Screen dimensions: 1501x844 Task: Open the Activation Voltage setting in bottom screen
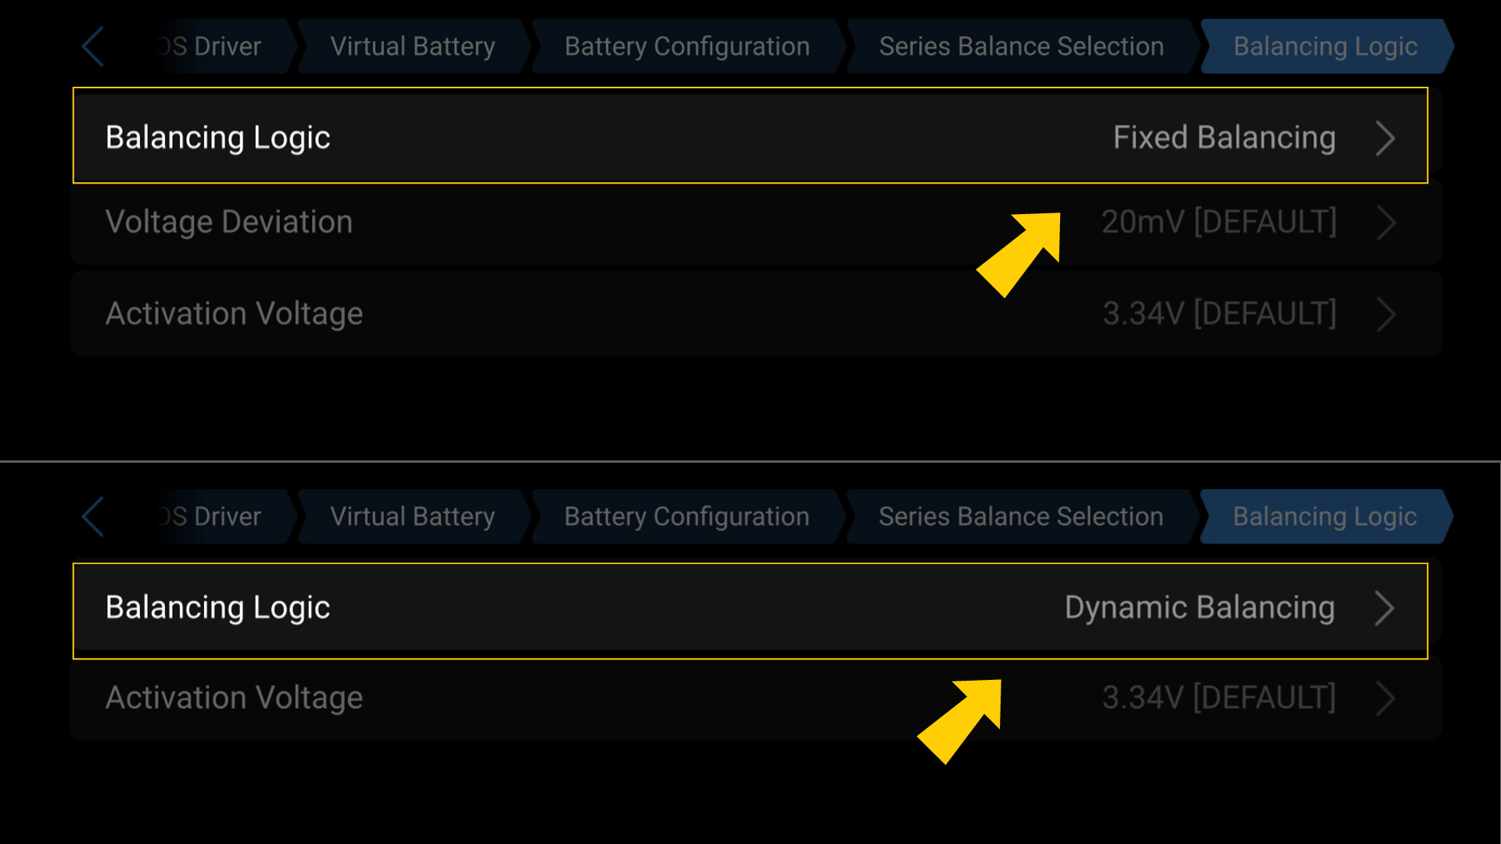[750, 698]
